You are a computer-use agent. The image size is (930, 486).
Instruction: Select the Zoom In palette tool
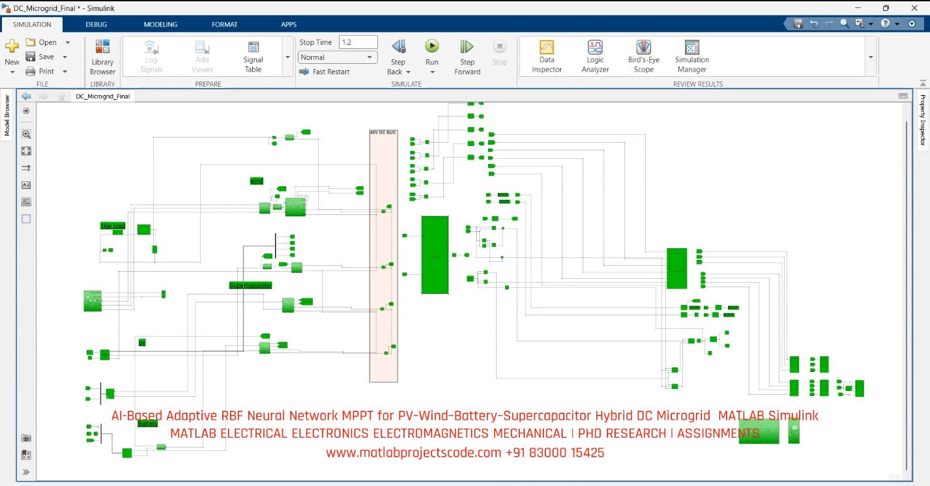[x=26, y=134]
